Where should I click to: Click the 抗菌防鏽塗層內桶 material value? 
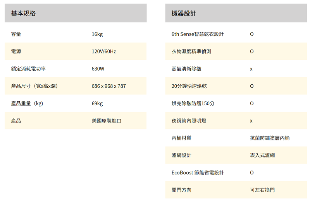point(270,138)
